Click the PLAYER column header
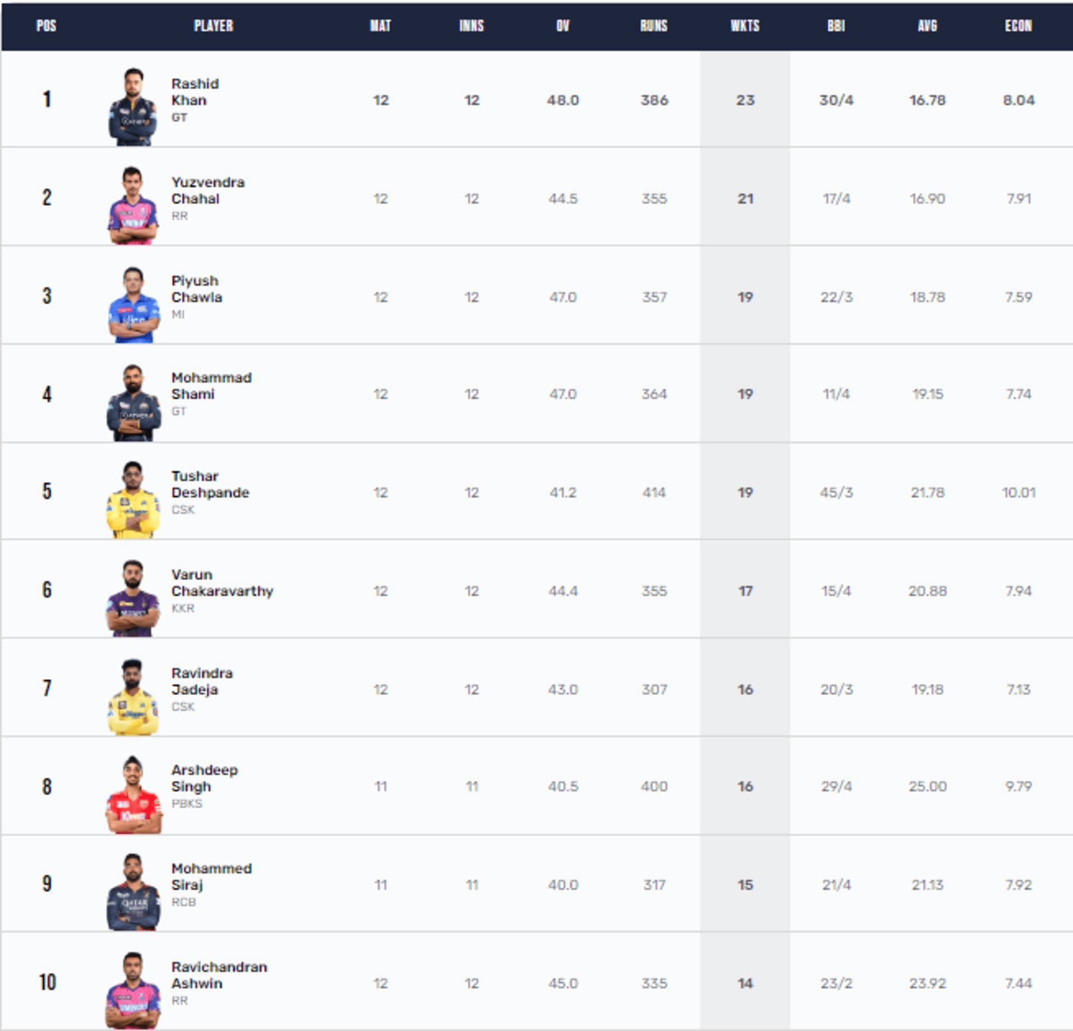The width and height of the screenshot is (1073, 1031). click(x=213, y=26)
